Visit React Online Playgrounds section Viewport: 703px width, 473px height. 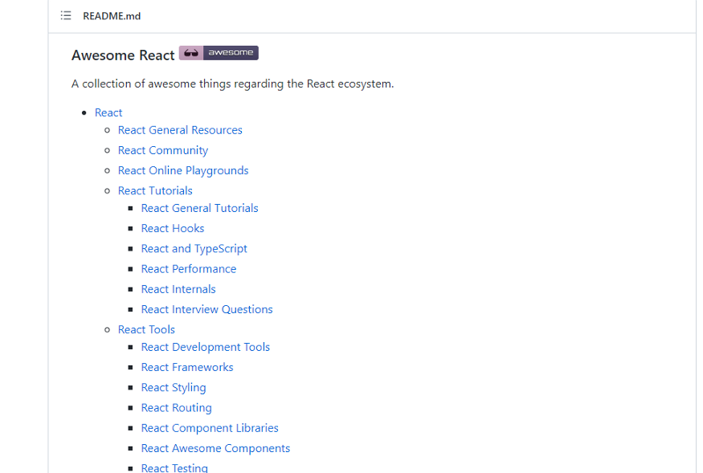[183, 170]
